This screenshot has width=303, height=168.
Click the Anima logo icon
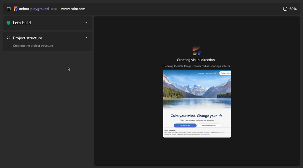pos(15,9)
